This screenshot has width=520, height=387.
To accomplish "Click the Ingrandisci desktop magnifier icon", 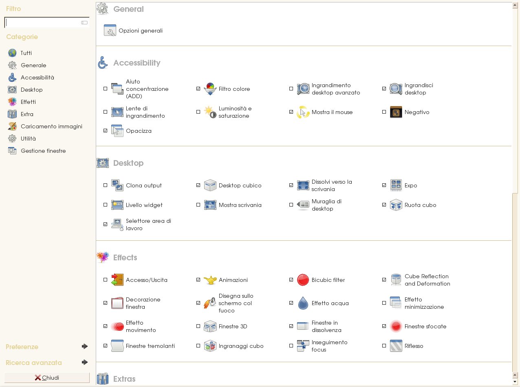I will [396, 89].
